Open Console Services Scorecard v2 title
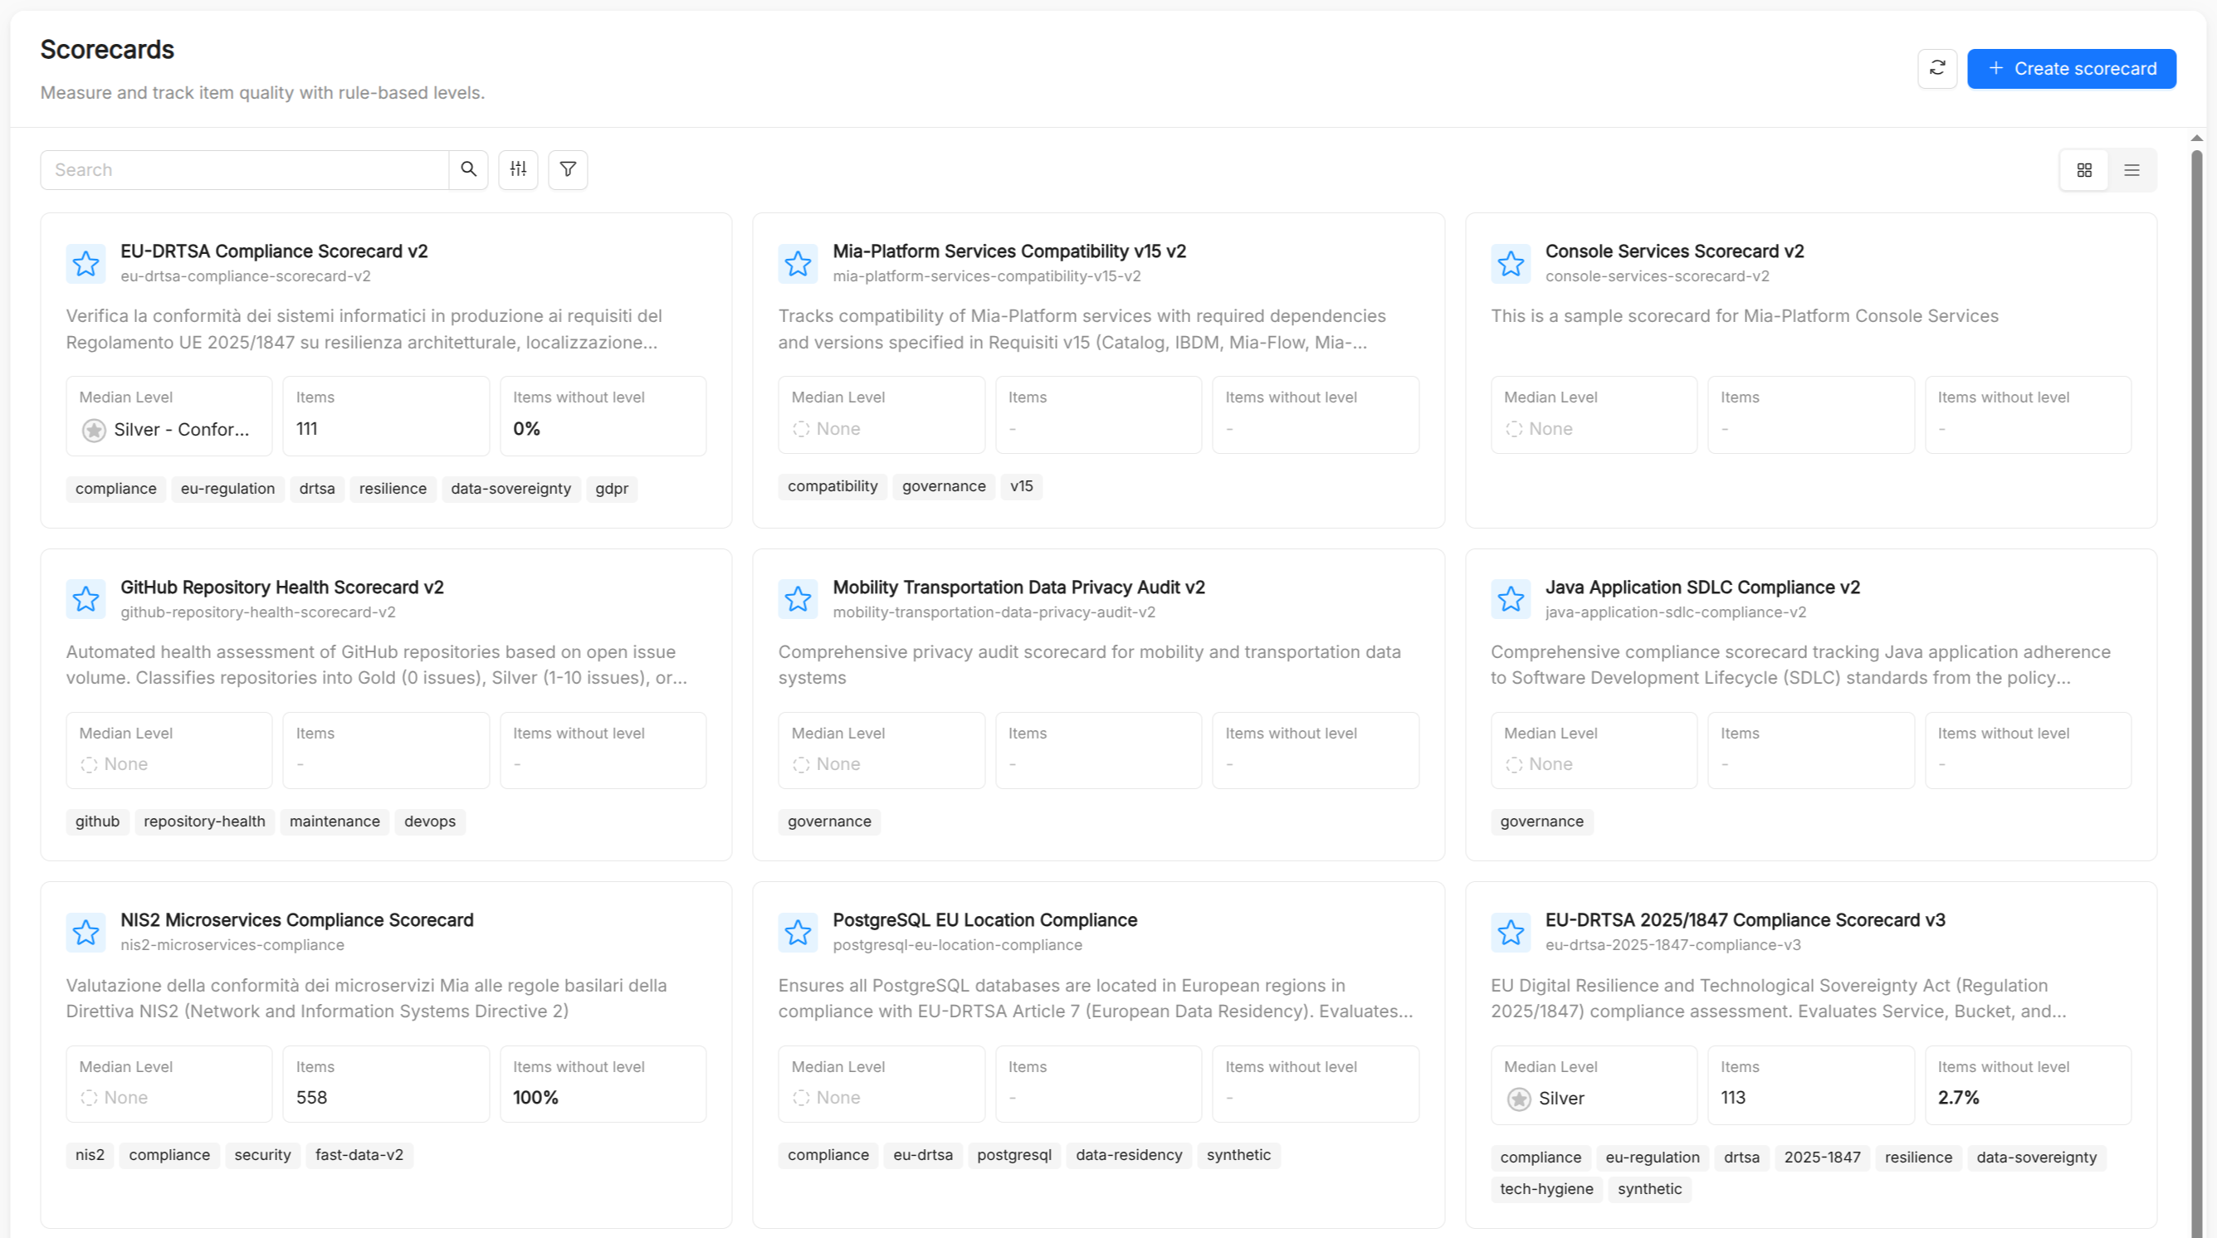This screenshot has width=2217, height=1238. tap(1674, 251)
